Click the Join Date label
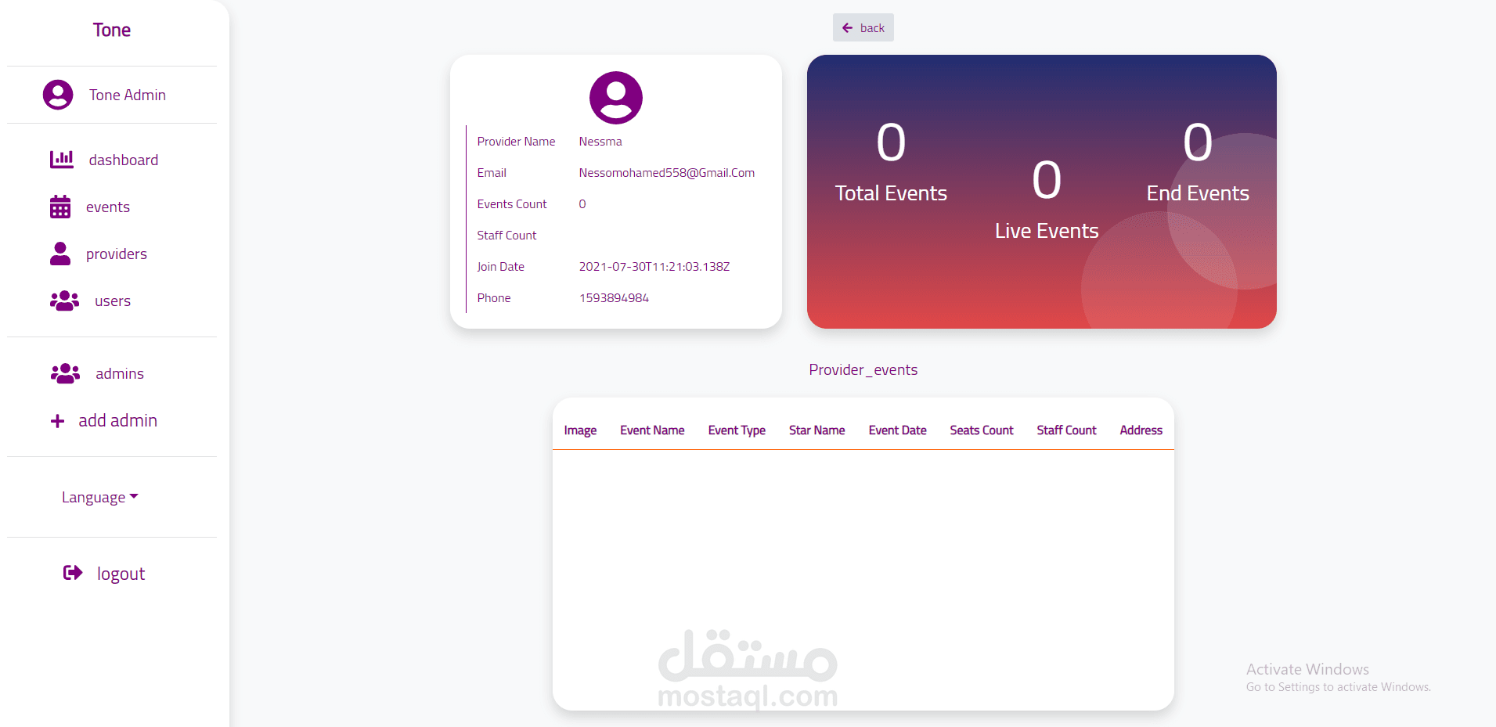Viewport: 1496px width, 727px height. pos(501,267)
